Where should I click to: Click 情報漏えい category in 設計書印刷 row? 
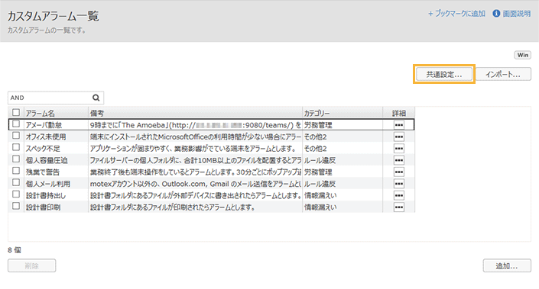(320, 207)
